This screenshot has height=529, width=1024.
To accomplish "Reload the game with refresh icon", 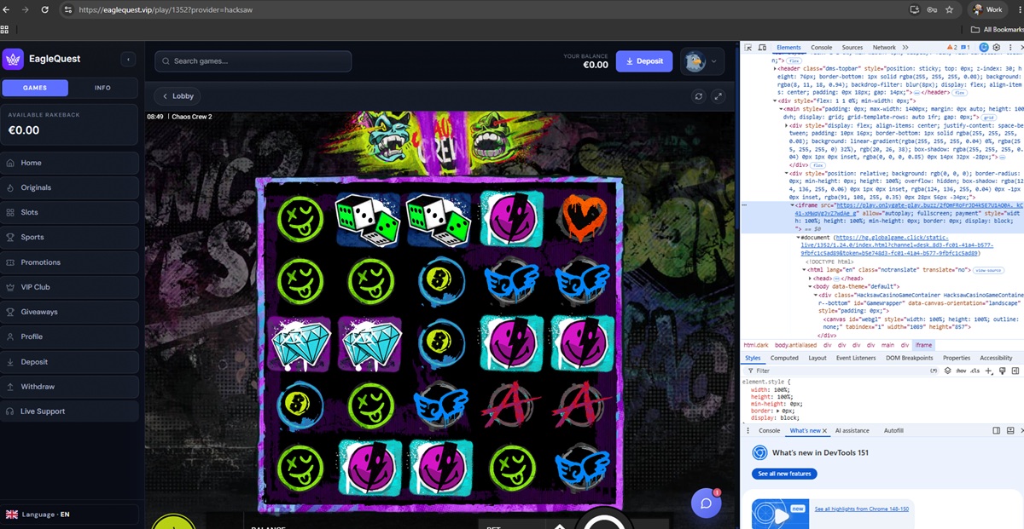I will (x=699, y=96).
